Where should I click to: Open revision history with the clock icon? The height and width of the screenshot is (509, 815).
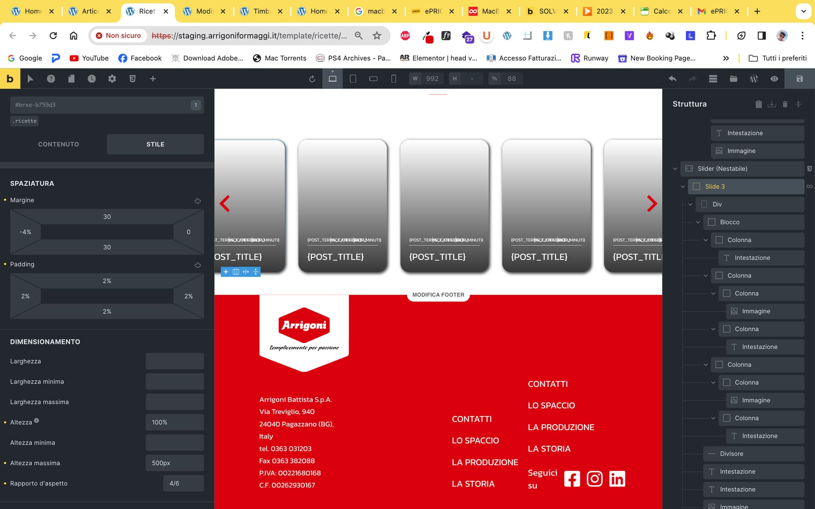92,78
